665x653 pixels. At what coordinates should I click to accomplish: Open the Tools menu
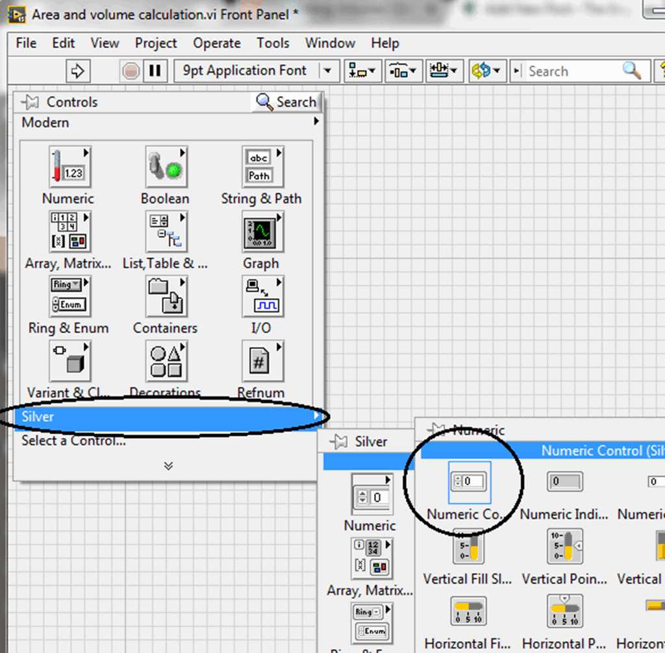tap(273, 43)
